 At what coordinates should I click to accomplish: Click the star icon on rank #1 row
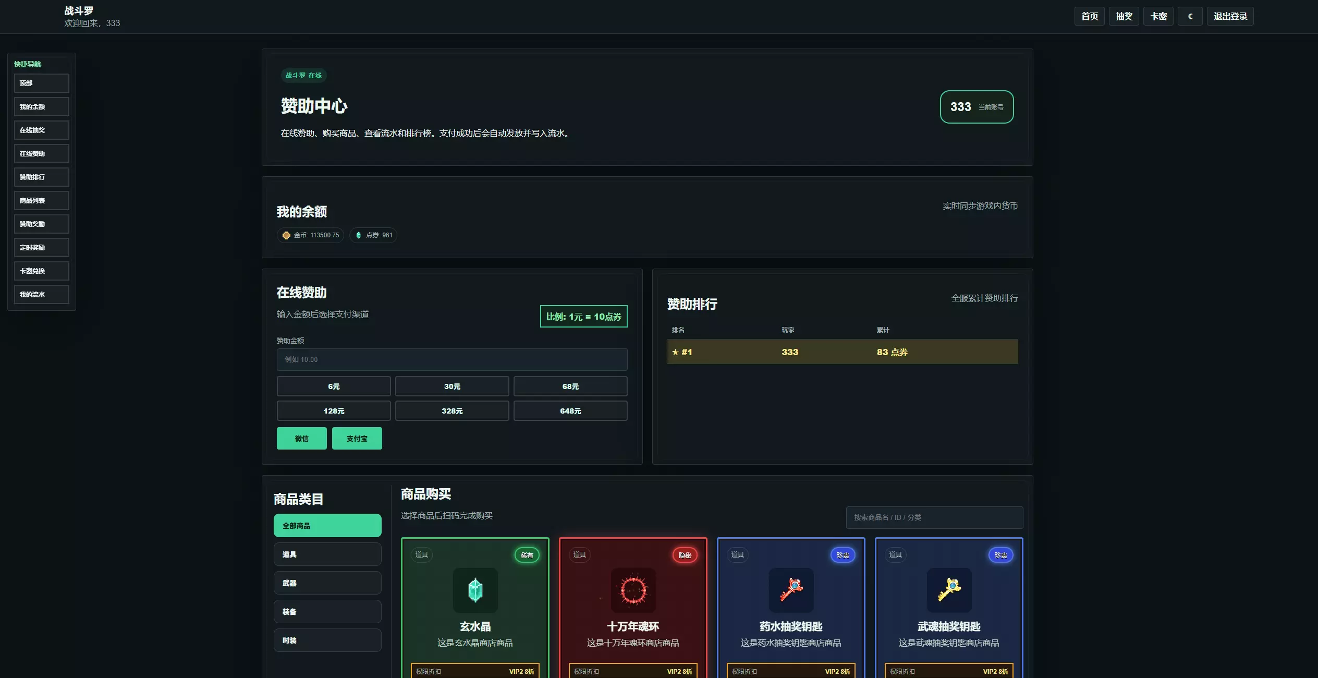675,352
